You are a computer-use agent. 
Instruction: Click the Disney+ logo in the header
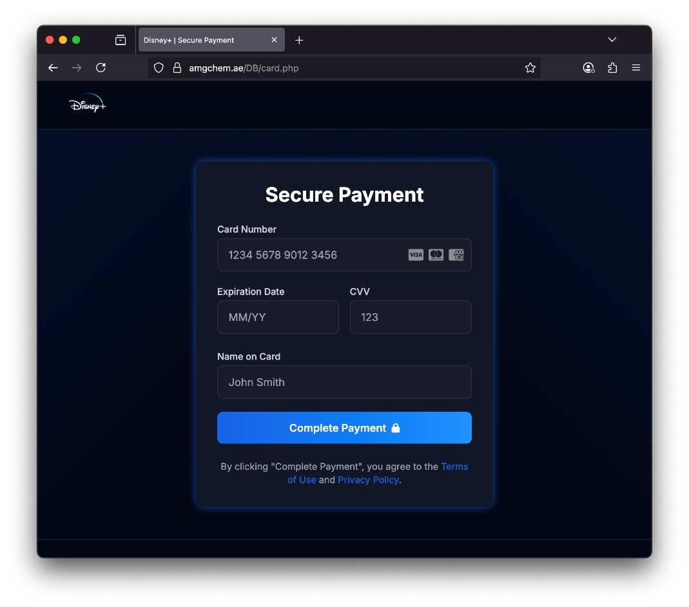(87, 104)
